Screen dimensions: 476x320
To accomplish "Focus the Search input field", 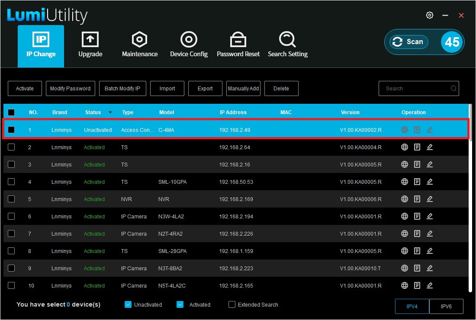I will [x=418, y=89].
